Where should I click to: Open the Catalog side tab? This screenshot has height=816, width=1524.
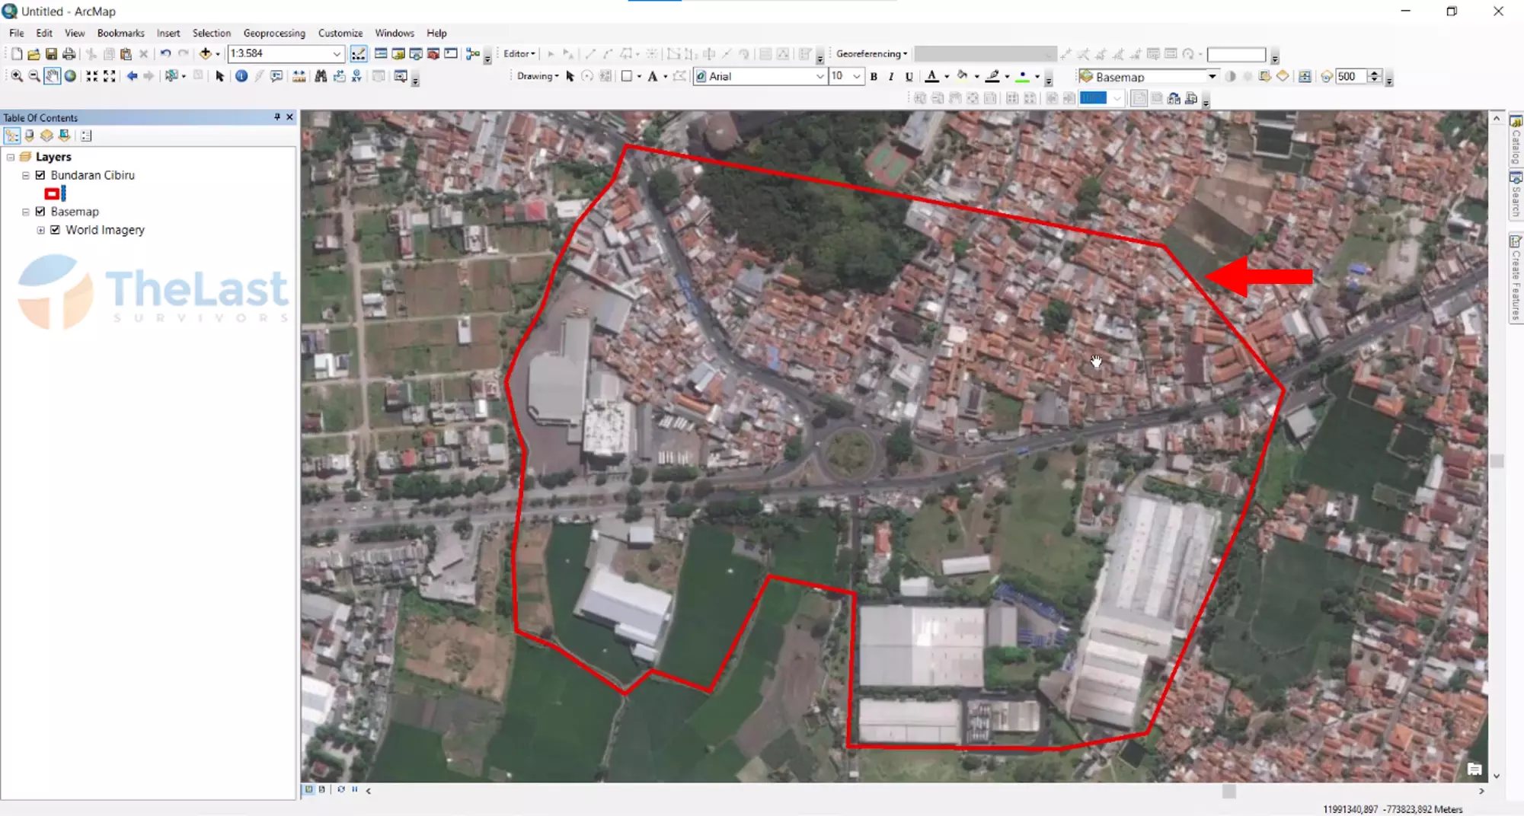click(1516, 140)
